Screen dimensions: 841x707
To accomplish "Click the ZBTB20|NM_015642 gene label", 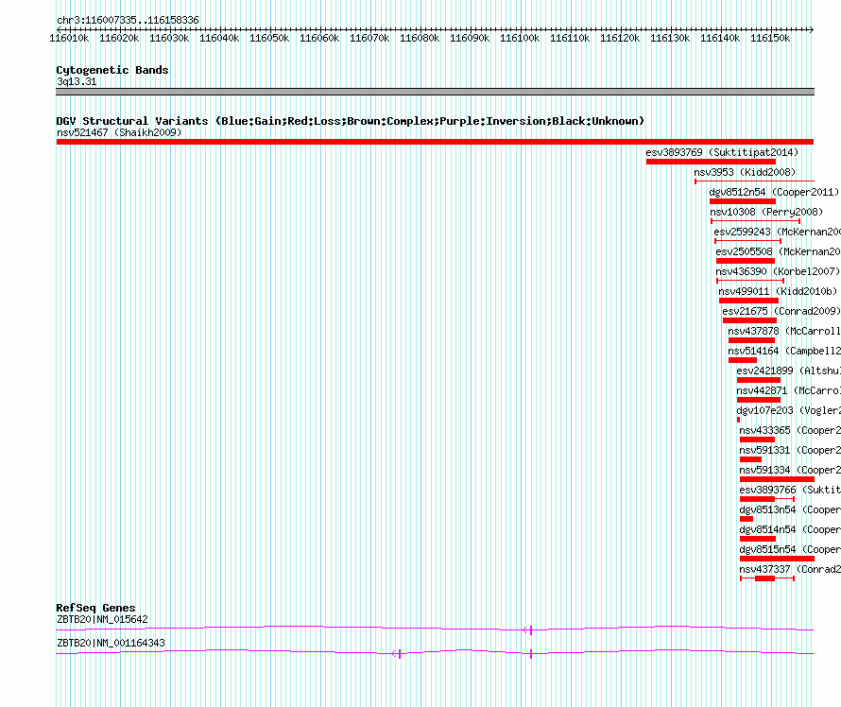I will coord(102,619).
